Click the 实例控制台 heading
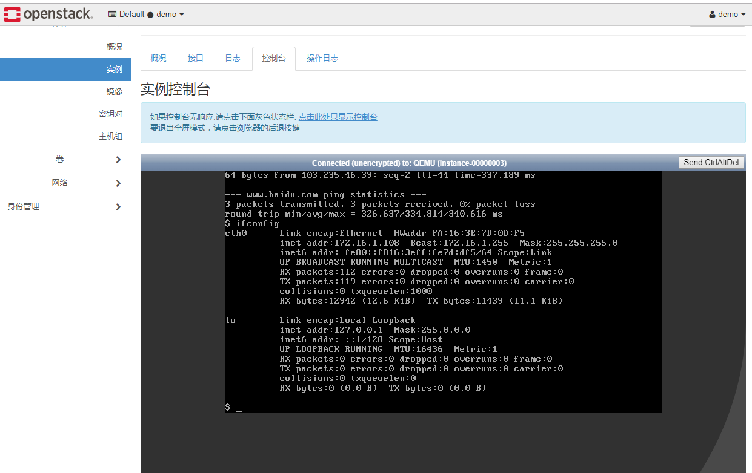 pyautogui.click(x=175, y=90)
